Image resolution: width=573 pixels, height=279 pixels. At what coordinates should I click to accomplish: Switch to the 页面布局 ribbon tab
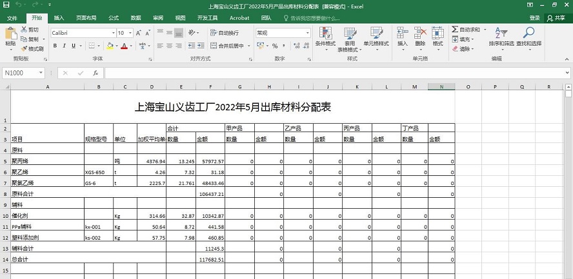pos(86,18)
